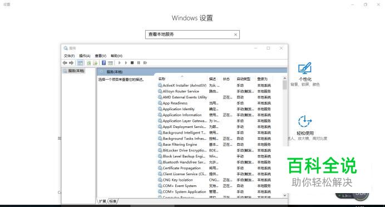Click the services list scrollbar up arrow

tap(284, 78)
